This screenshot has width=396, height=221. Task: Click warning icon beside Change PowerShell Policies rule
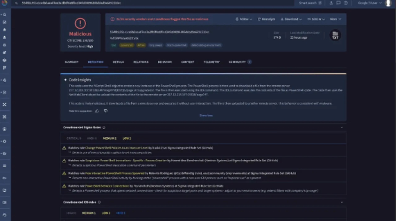coord(64,148)
